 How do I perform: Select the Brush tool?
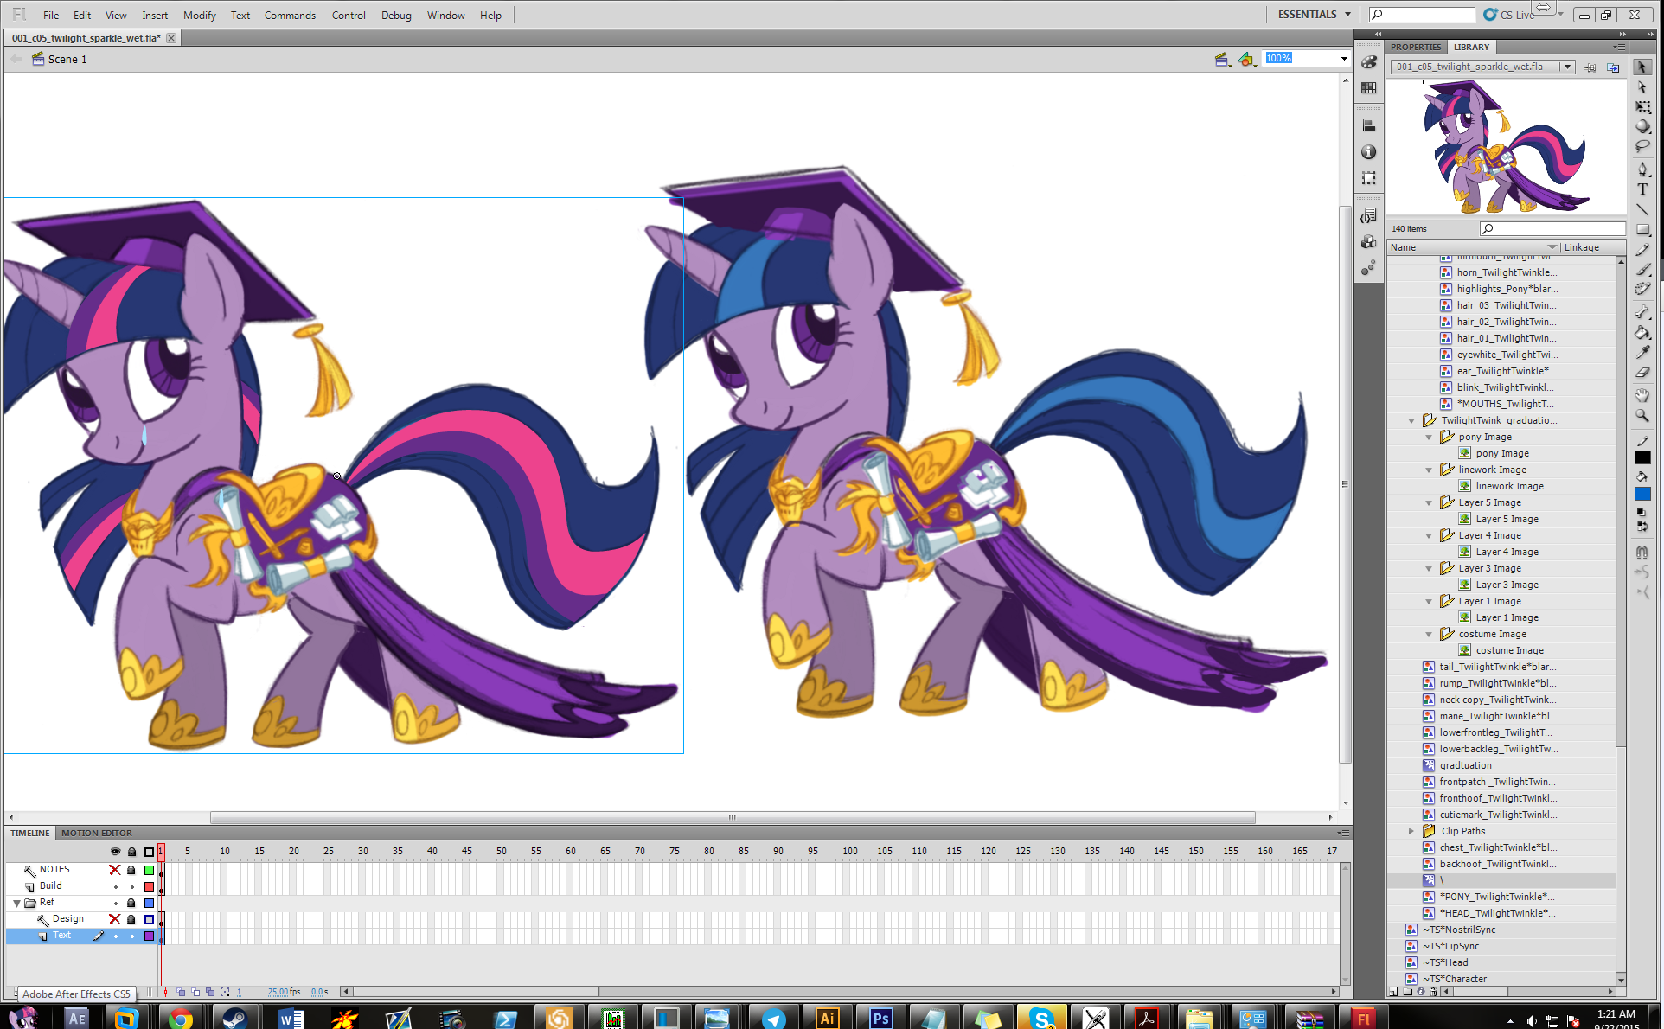[x=1642, y=270]
